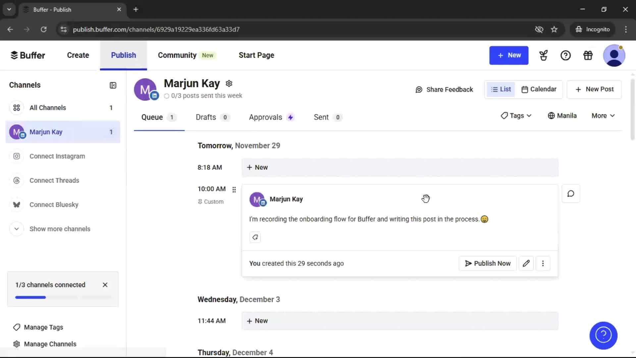636x358 pixels.
Task: Switch to the Drafts tab
Action: click(x=205, y=117)
